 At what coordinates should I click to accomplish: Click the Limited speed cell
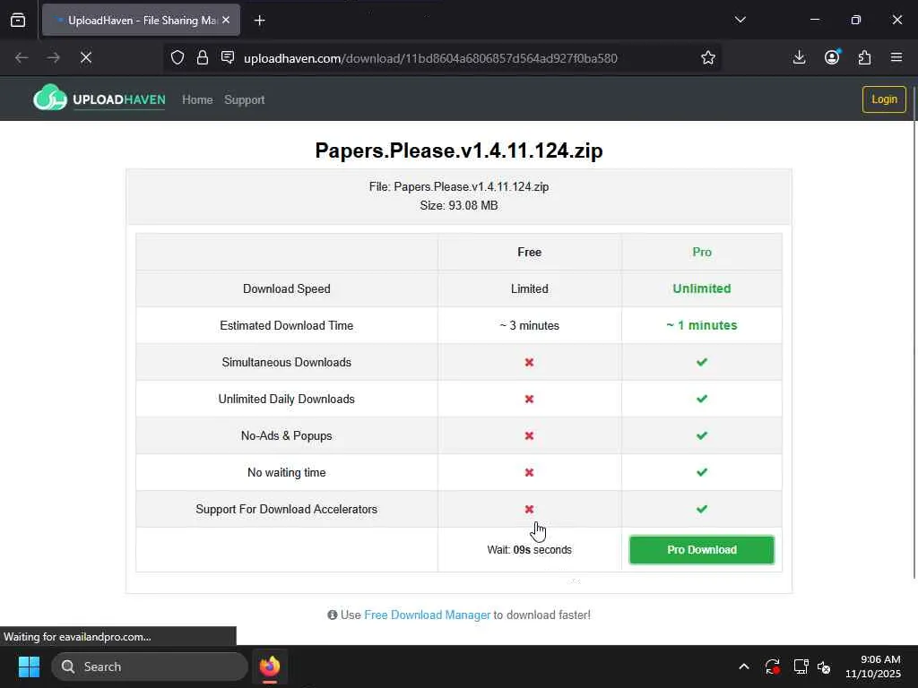coord(529,289)
